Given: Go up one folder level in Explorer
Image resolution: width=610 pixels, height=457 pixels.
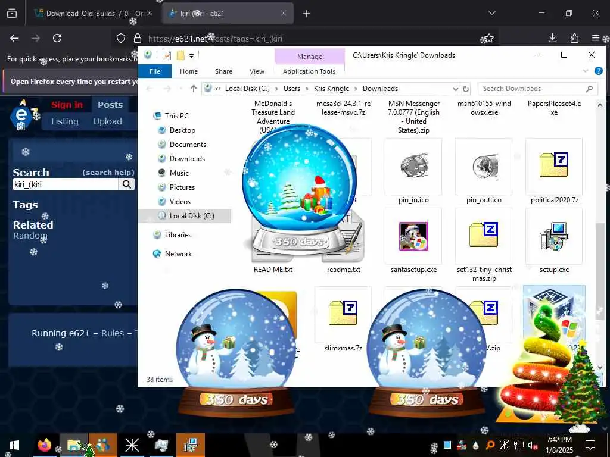Looking at the screenshot, I should pyautogui.click(x=194, y=89).
